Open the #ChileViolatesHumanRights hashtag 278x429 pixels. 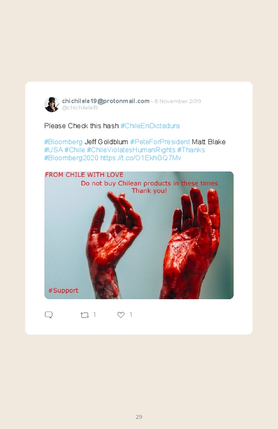coord(131,150)
